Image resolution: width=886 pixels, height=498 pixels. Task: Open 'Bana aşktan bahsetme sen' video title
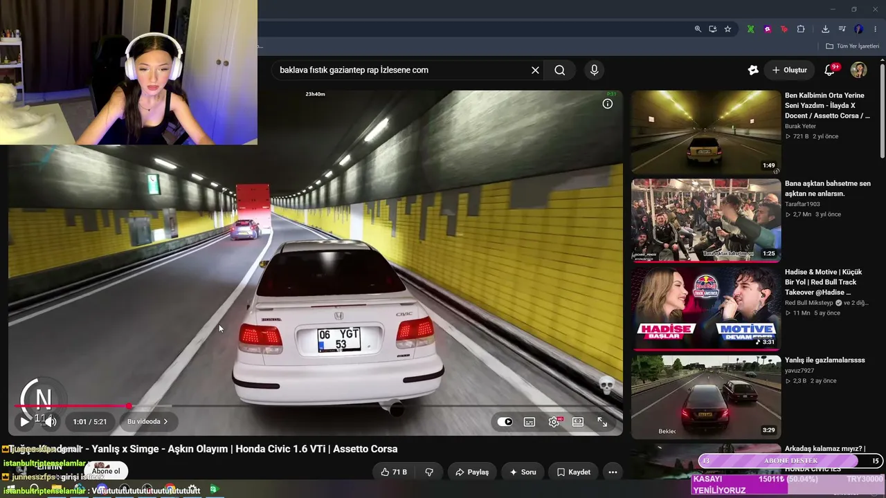[827, 189]
